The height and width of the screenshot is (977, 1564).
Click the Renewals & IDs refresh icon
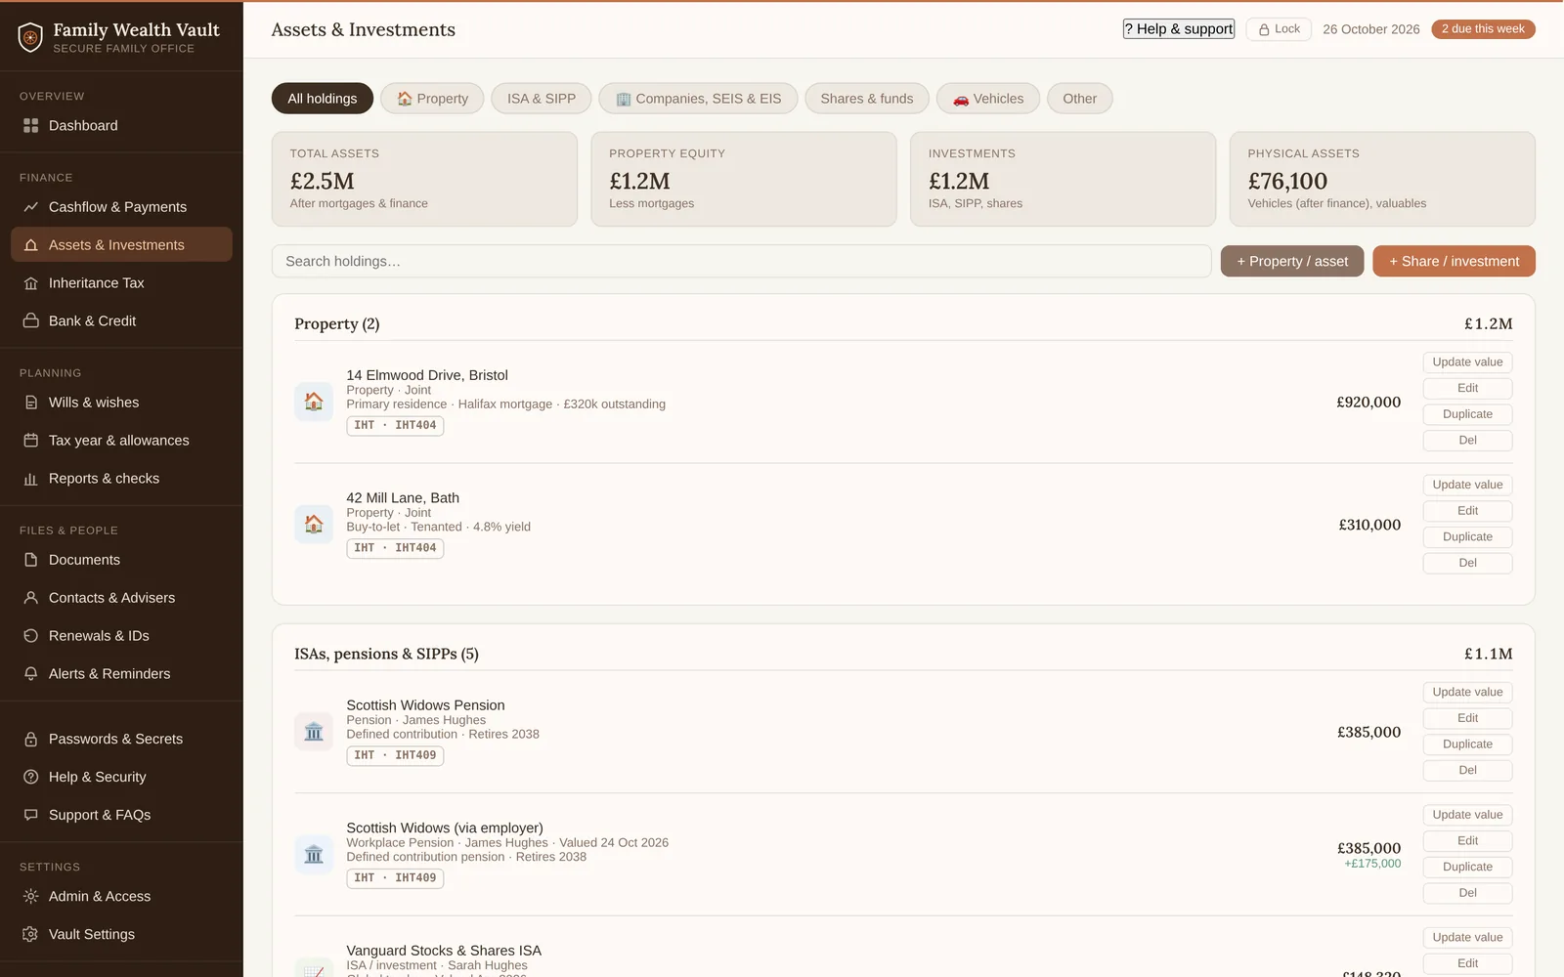pos(31,636)
